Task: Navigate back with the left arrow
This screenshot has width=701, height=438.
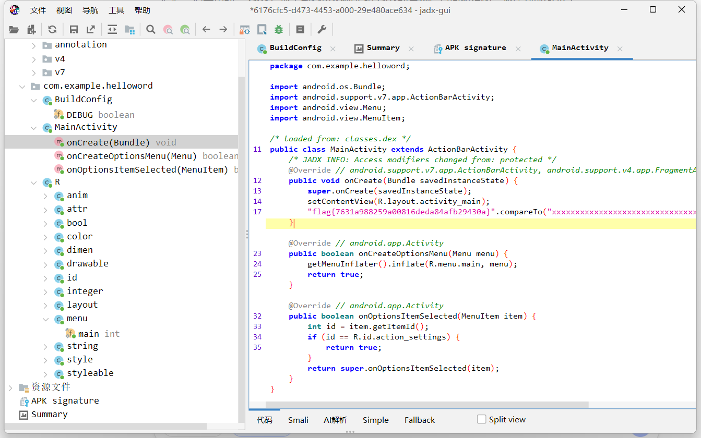Action: 206,30
